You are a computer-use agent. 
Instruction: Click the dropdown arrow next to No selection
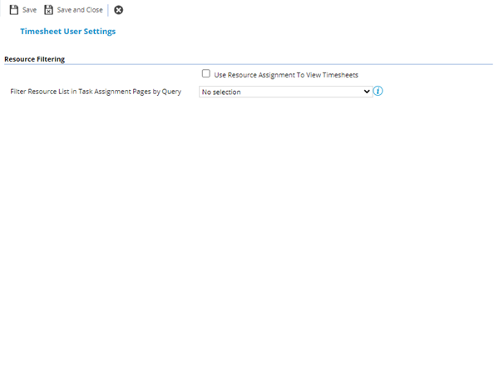click(367, 92)
